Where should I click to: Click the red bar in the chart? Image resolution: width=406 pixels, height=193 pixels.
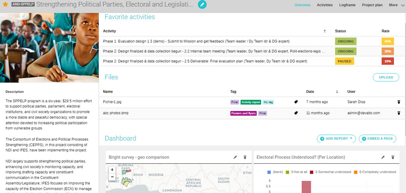click(x=306, y=187)
